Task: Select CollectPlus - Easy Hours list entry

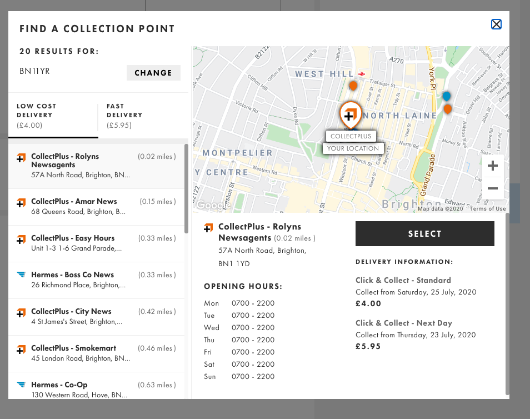Action: (97, 243)
